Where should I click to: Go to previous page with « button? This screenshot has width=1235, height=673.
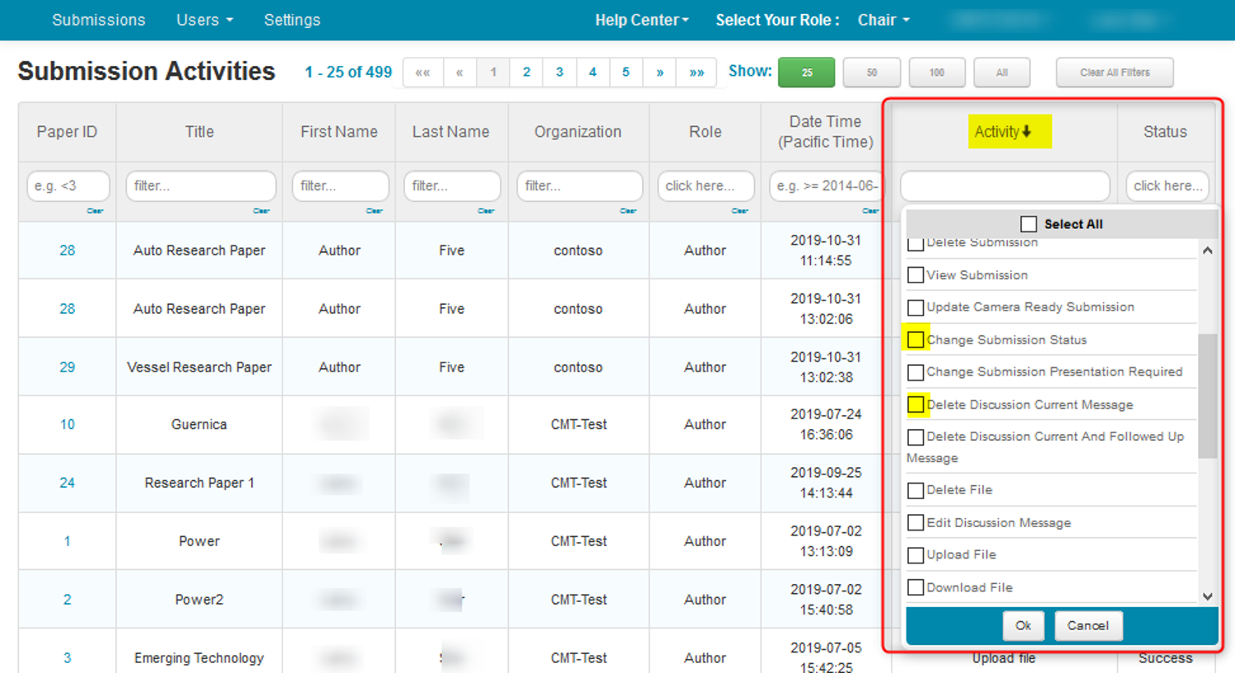459,72
